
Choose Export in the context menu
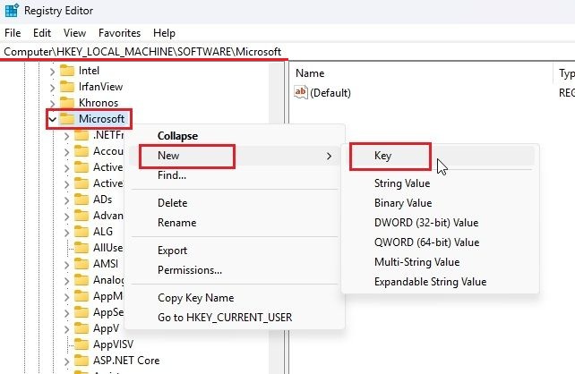pyautogui.click(x=235, y=251)
